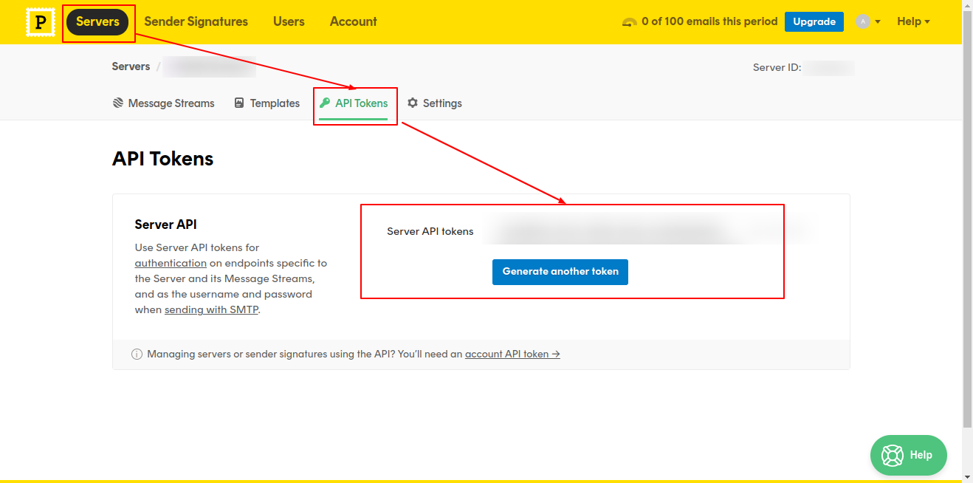973x483 pixels.
Task: Click the scrollbar down arrow
Action: (968, 478)
